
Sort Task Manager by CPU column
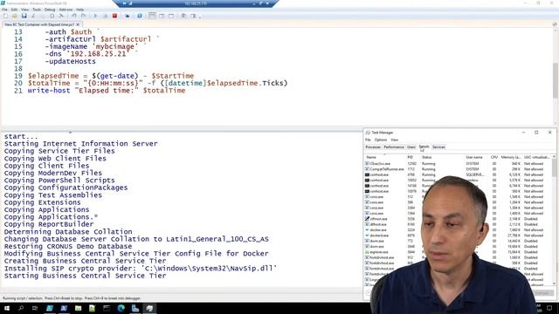click(494, 157)
